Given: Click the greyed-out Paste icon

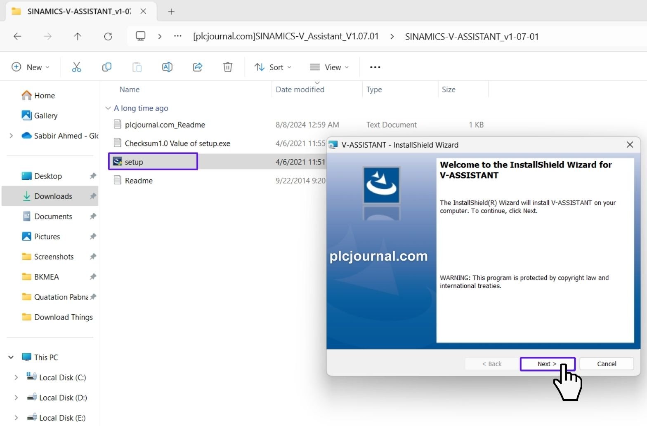Looking at the screenshot, I should 137,67.
